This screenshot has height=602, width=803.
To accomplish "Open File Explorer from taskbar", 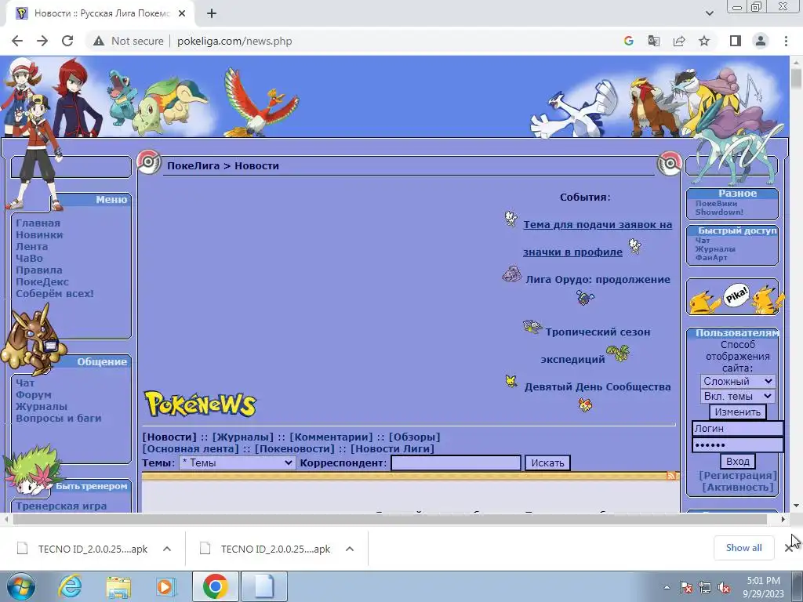I will [118, 586].
